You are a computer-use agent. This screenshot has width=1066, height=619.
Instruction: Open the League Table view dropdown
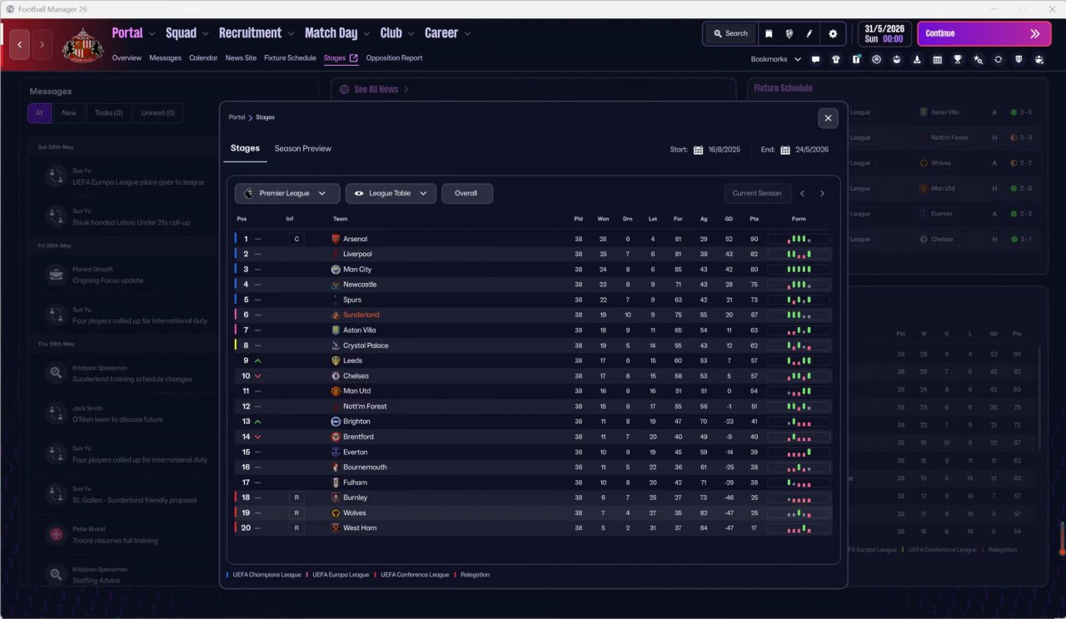[x=391, y=193]
